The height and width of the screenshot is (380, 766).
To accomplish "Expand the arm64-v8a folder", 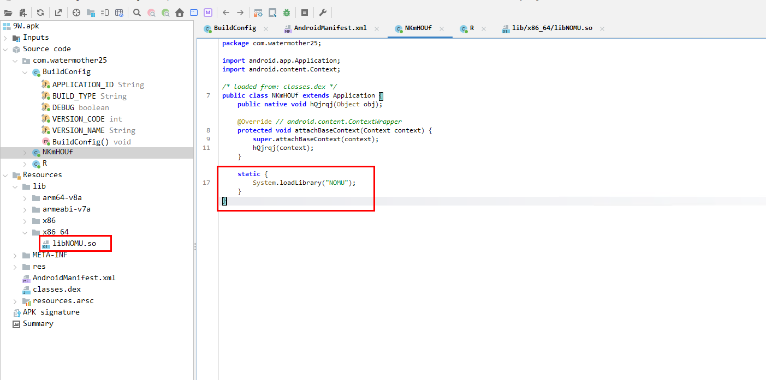I will pyautogui.click(x=25, y=198).
